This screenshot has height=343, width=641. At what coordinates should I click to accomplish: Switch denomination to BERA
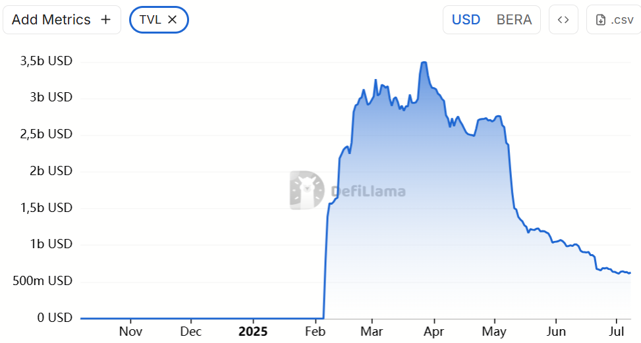tap(514, 20)
